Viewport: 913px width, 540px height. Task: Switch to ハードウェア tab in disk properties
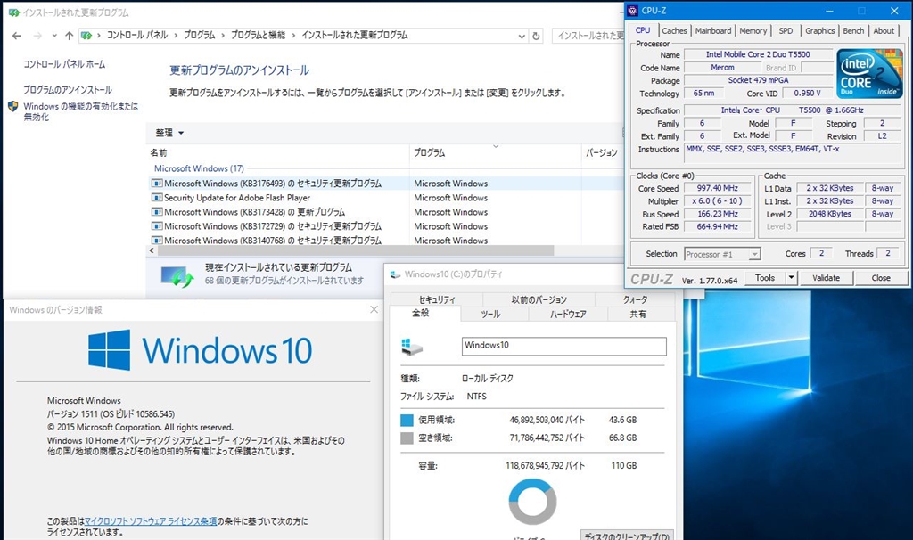(568, 315)
